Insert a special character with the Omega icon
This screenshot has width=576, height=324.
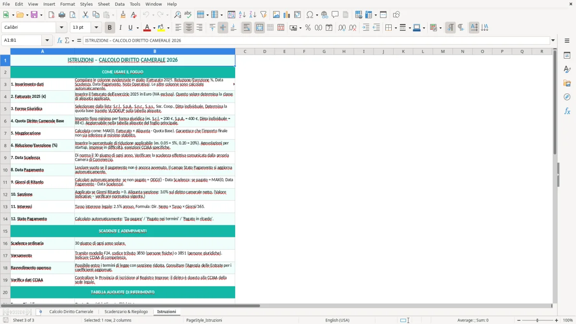(310, 15)
